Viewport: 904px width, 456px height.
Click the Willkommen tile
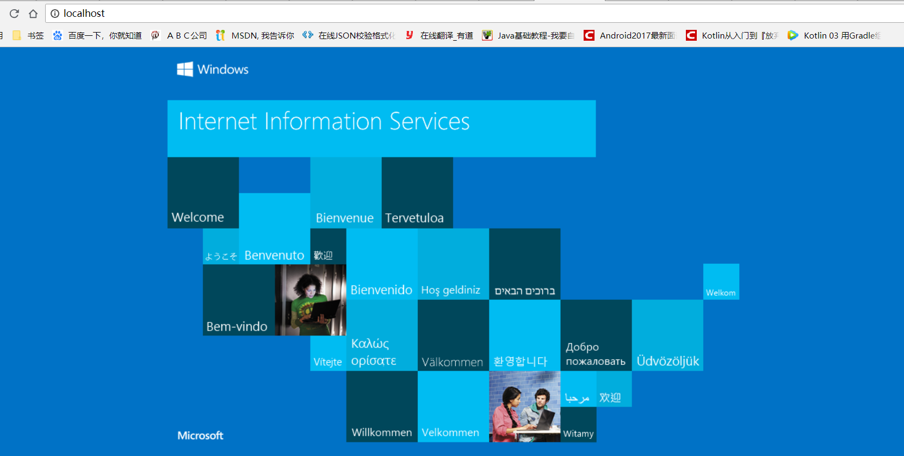382,407
